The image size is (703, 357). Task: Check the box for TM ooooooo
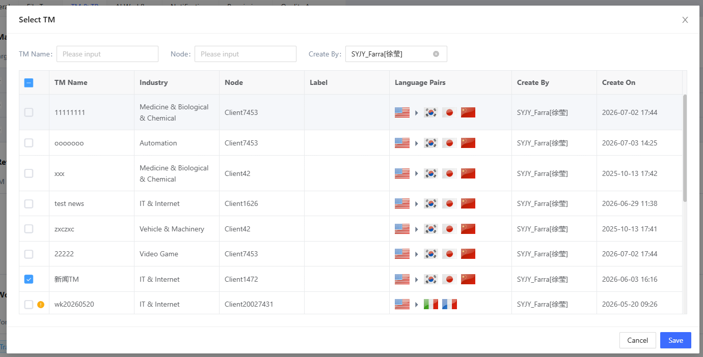point(29,143)
